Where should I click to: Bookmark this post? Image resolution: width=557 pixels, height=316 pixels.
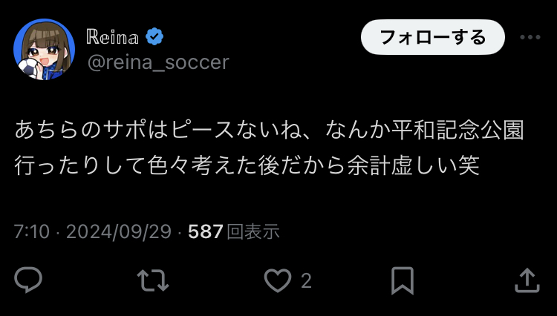point(403,280)
